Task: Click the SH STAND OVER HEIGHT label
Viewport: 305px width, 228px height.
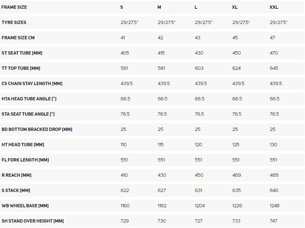Action: click(x=33, y=221)
